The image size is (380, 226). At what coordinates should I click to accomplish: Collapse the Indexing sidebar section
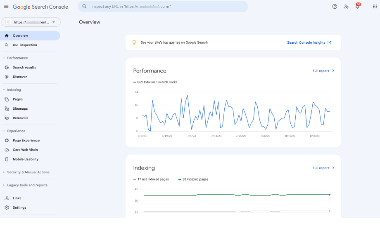pos(14,90)
